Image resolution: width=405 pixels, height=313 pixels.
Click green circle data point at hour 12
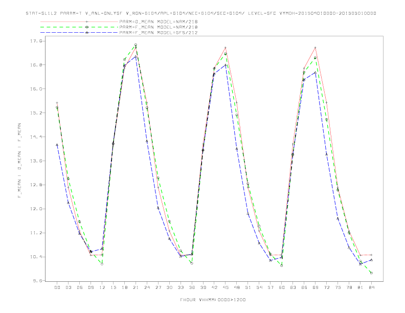(x=102, y=264)
